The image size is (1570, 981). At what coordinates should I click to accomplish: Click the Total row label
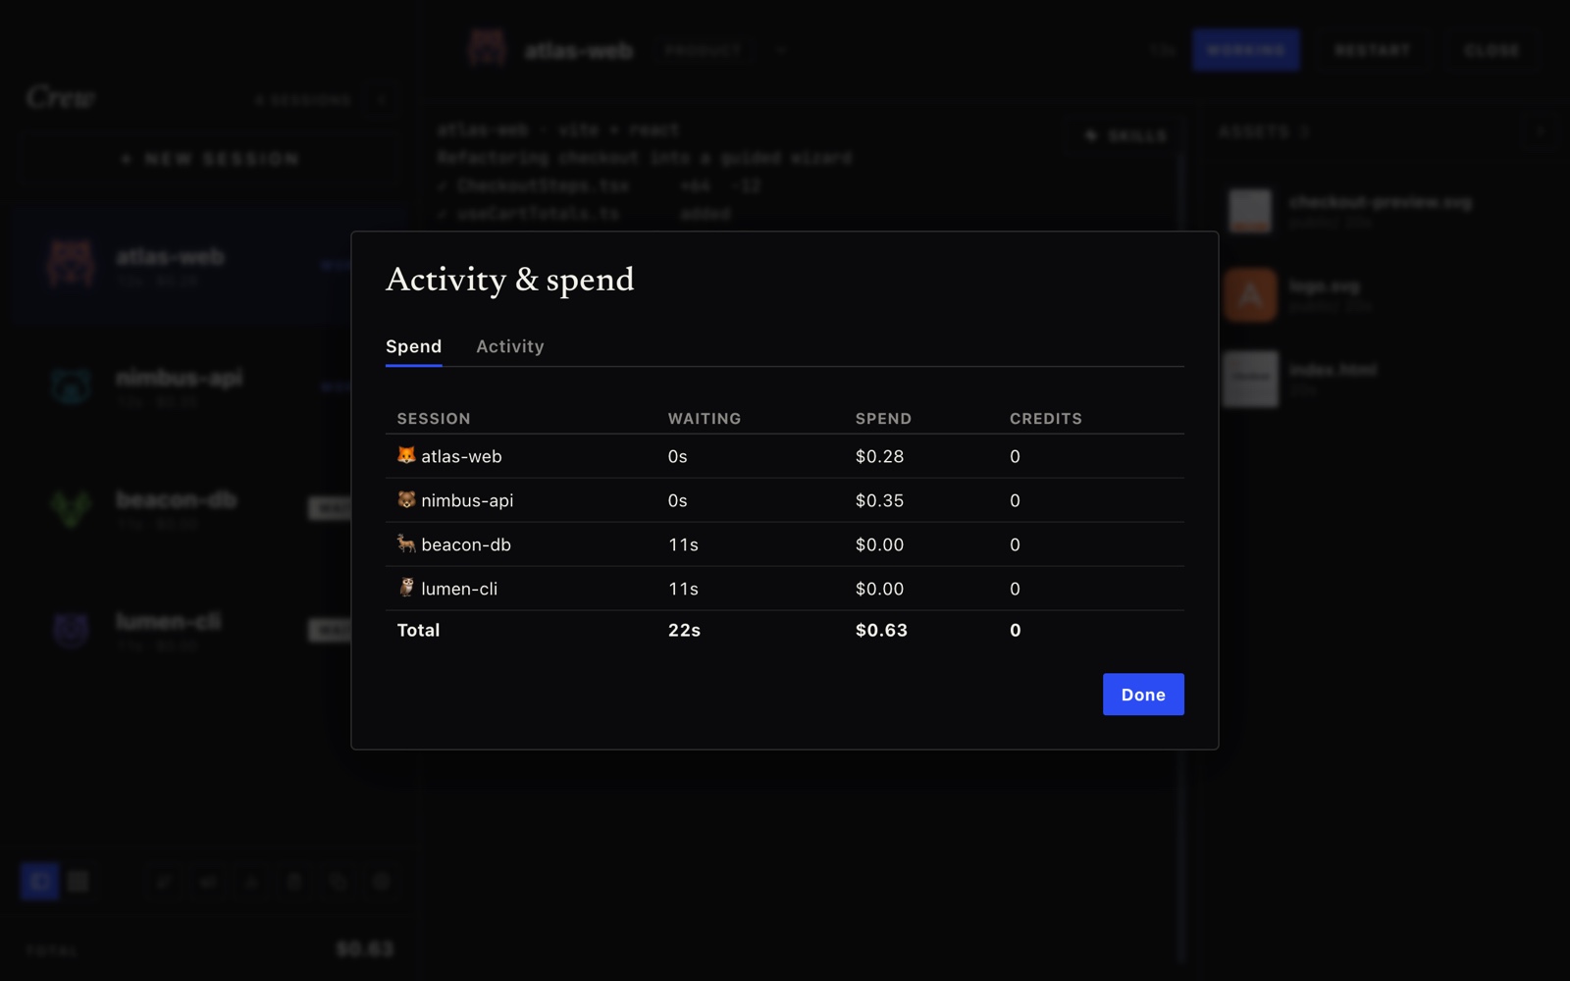tap(418, 630)
